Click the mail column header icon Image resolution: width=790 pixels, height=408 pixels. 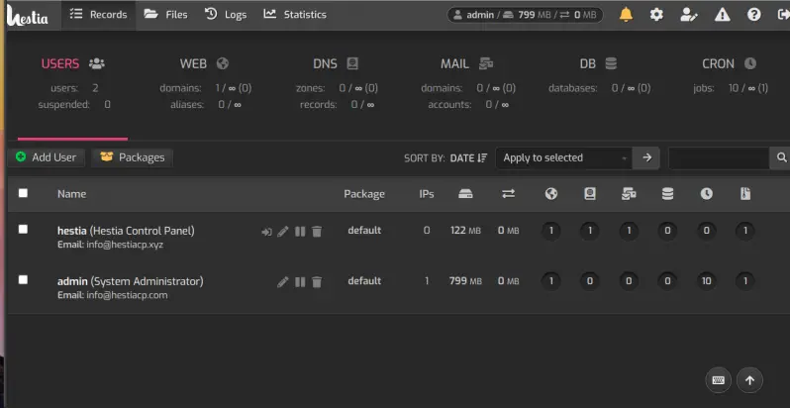coord(629,194)
